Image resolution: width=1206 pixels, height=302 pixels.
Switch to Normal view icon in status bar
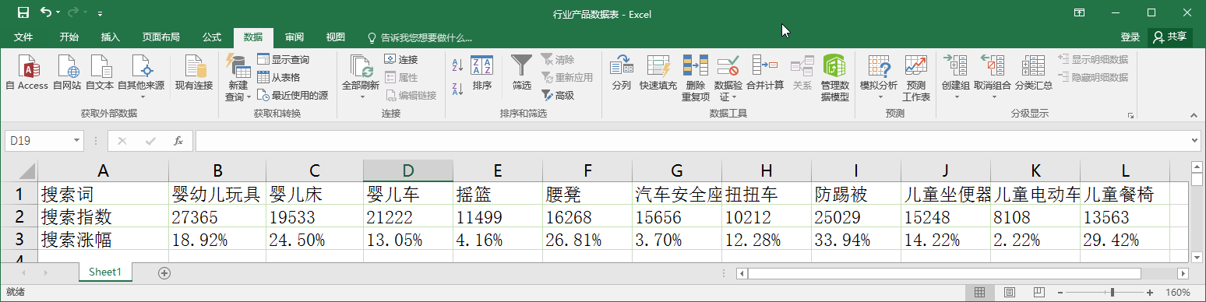[980, 293]
